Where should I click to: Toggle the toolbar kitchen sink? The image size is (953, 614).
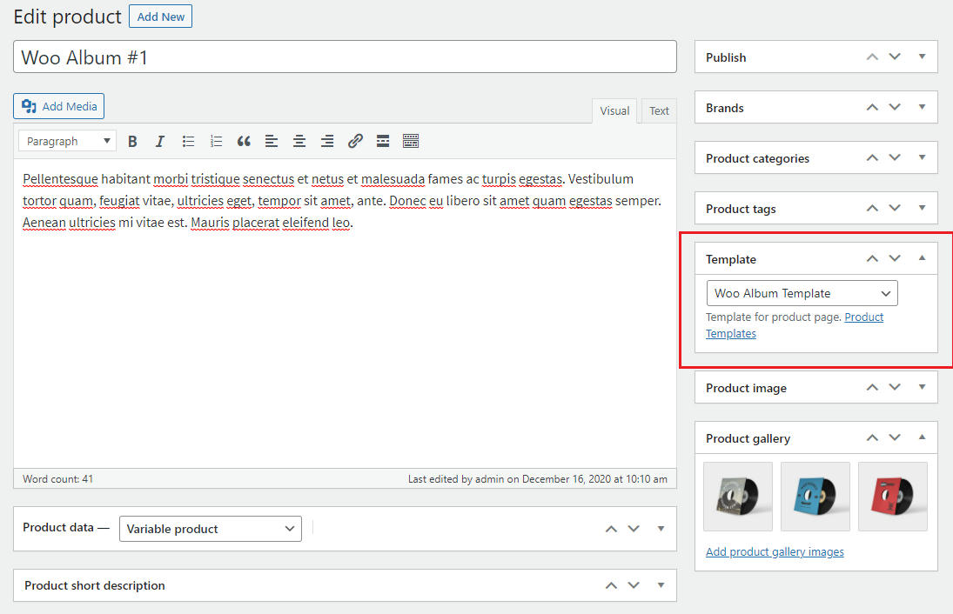[411, 142]
